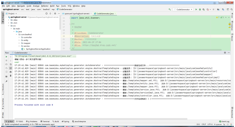Clear console with the trash icon

click(x=11, y=76)
